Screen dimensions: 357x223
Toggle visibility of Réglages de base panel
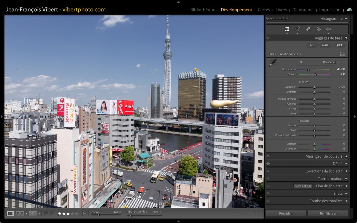(x=268, y=38)
